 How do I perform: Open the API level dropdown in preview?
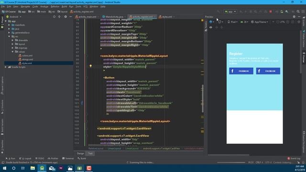(x=244, y=22)
